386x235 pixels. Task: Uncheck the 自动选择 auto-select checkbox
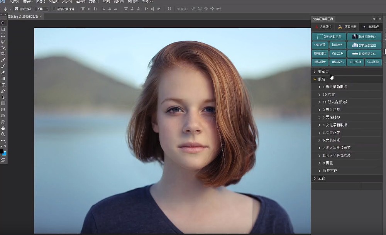(x=17, y=9)
